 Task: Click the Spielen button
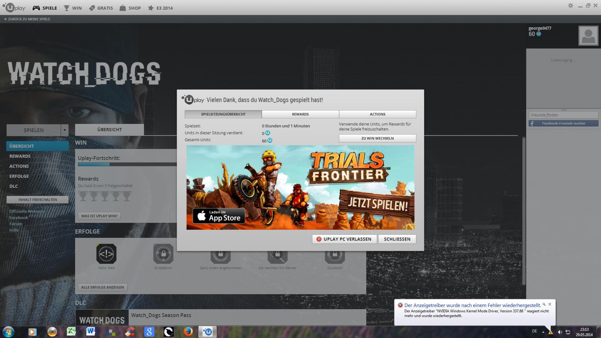(34, 130)
